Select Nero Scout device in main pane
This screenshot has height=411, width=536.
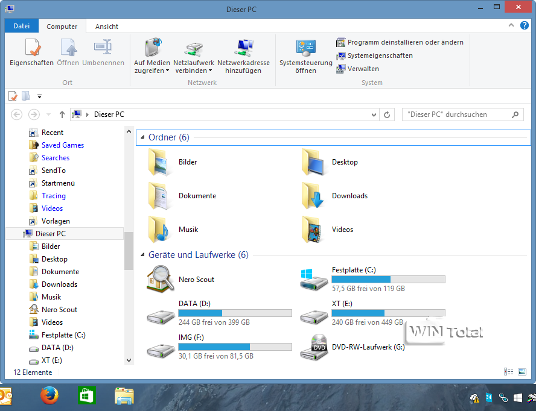tap(180, 280)
